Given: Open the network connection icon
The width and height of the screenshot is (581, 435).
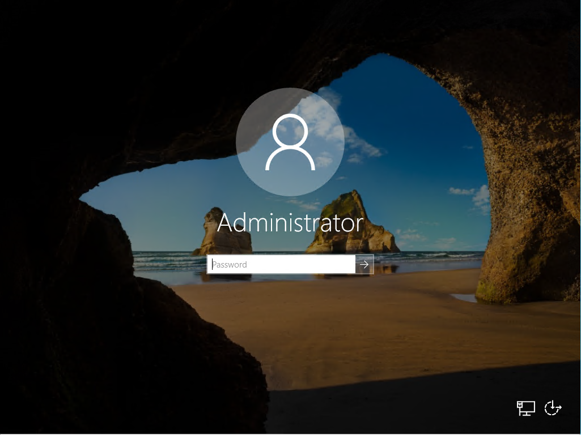Looking at the screenshot, I should click(x=526, y=408).
